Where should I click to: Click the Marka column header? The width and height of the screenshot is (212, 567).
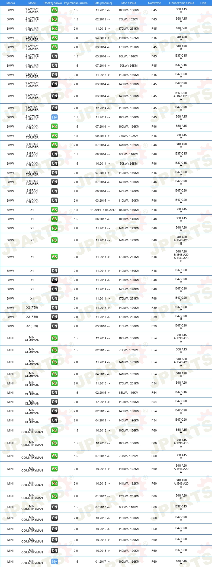coord(11,3)
